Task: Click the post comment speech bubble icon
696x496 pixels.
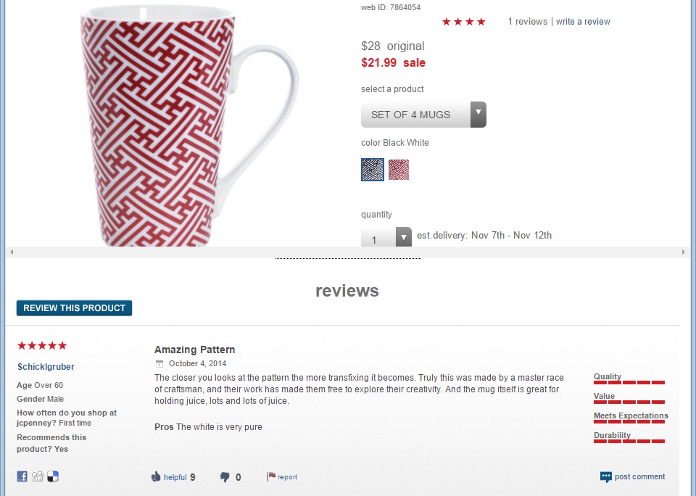Action: pos(606,477)
